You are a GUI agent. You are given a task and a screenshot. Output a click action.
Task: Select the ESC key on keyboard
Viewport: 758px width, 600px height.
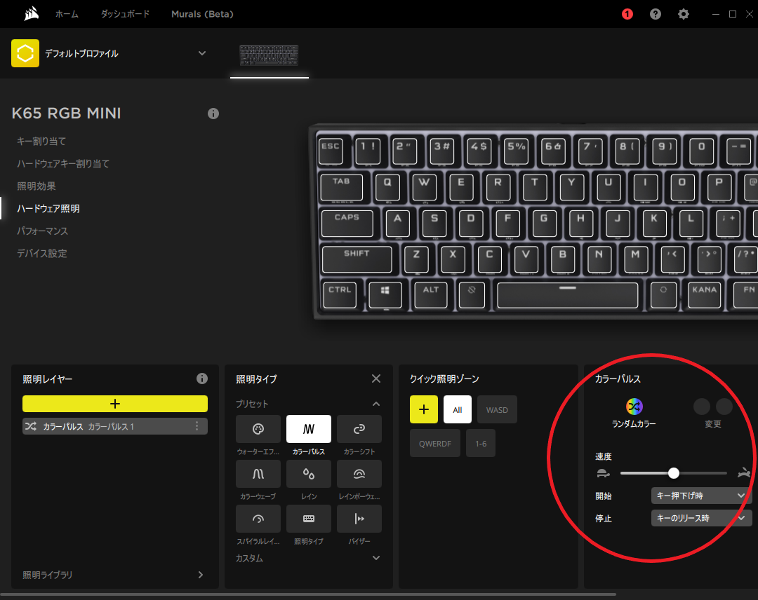331,150
